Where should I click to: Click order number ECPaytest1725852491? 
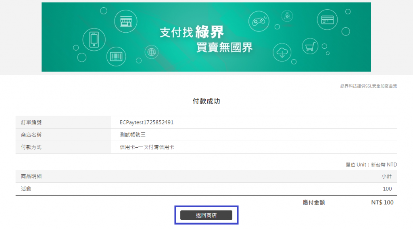tap(146, 122)
